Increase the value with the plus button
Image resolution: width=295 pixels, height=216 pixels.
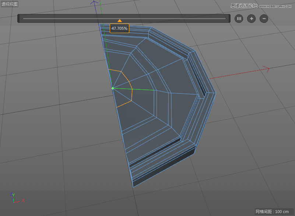(251, 18)
